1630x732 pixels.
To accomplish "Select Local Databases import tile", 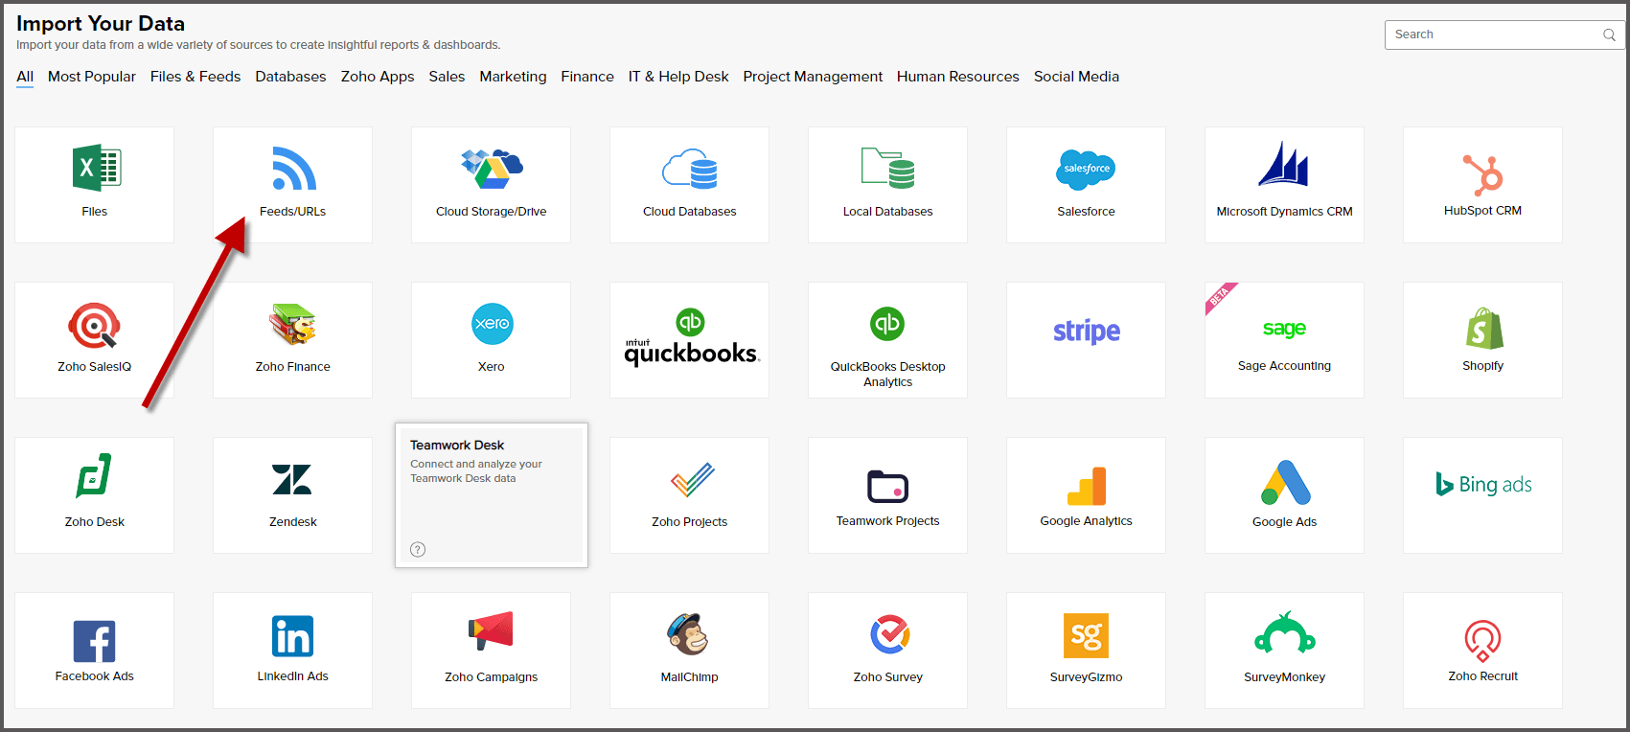I will click(x=887, y=185).
